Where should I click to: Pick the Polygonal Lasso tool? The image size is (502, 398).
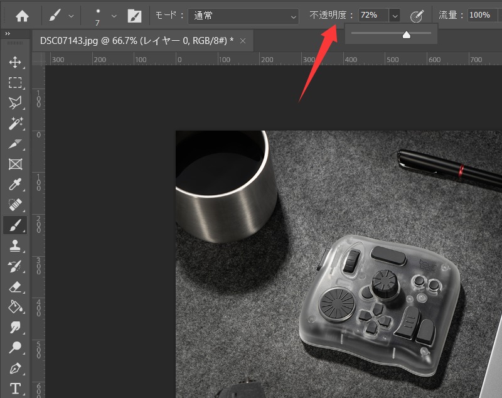pos(15,102)
